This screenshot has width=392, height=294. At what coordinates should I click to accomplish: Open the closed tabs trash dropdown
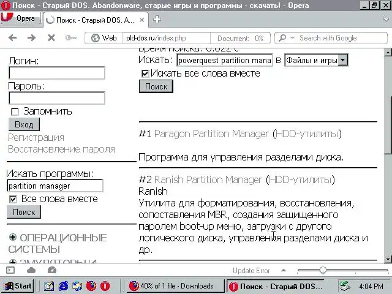386,20
